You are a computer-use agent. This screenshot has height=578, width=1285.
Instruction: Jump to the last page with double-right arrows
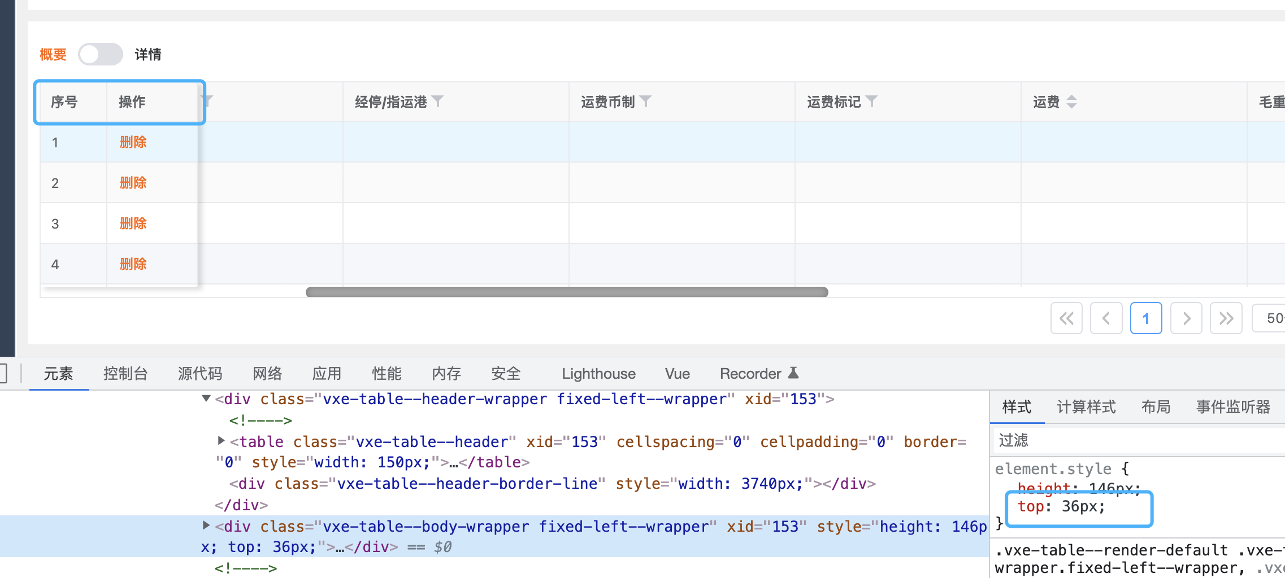pyautogui.click(x=1226, y=318)
